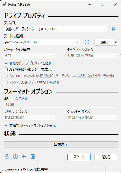Click the save drive image floppy icon
The width and height of the screenshot is (121, 173).
[x=114, y=29]
